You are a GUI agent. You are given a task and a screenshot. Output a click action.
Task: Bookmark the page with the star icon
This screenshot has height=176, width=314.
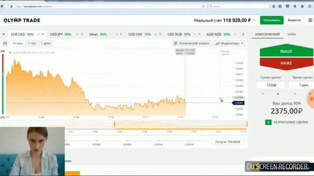click(274, 6)
